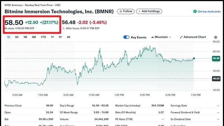This screenshot has width=224, height=126.
Task: Click the Mountain chart type icon
Action: pos(153,37)
